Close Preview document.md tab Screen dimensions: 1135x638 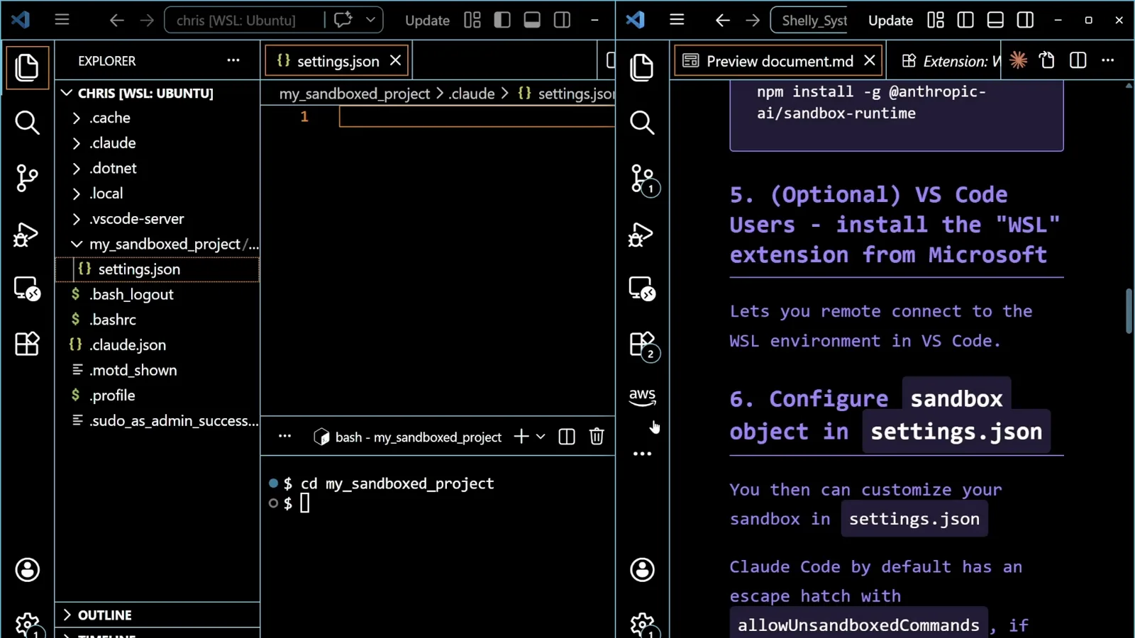coord(869,61)
